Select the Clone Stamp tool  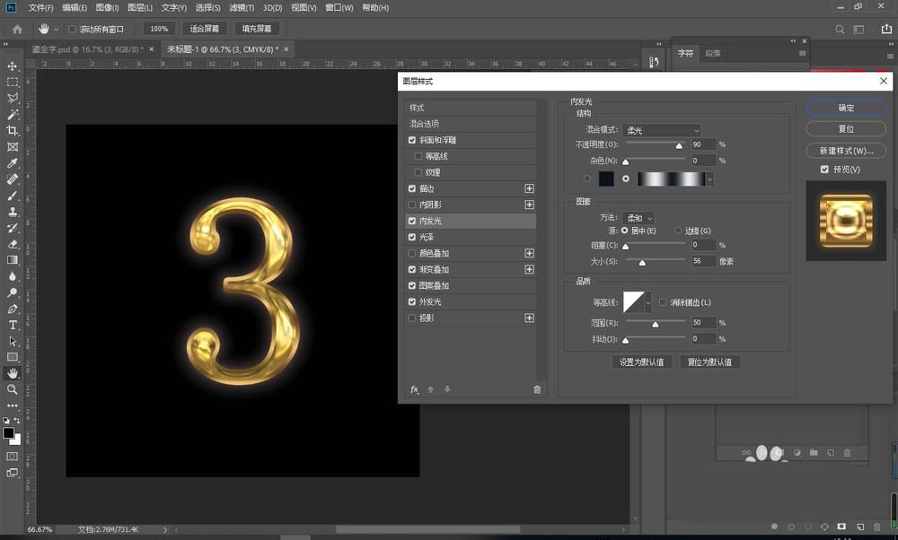12,212
